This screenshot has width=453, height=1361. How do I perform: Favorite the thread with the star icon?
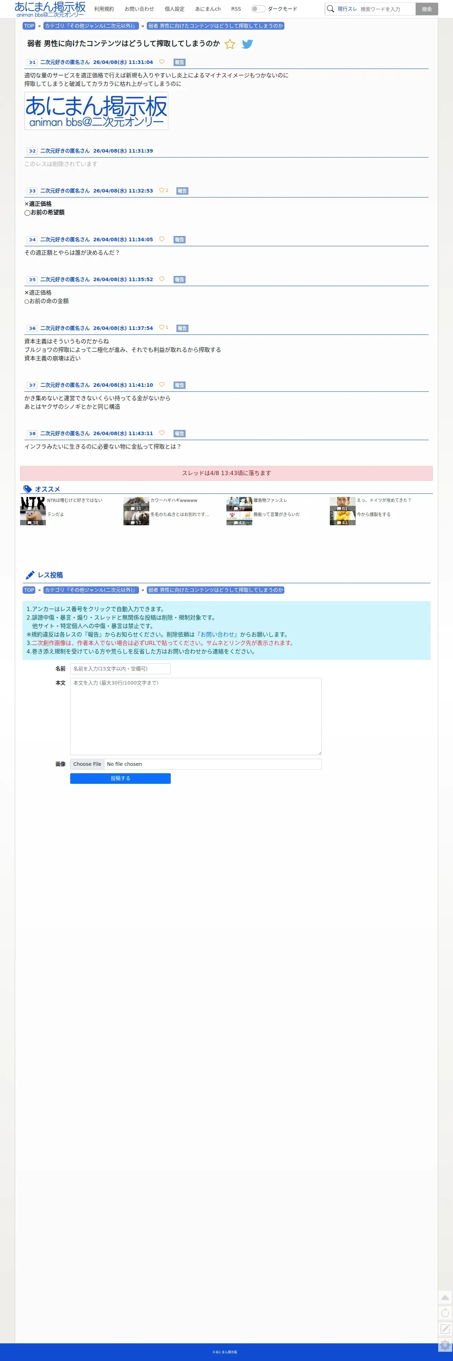pos(230,45)
